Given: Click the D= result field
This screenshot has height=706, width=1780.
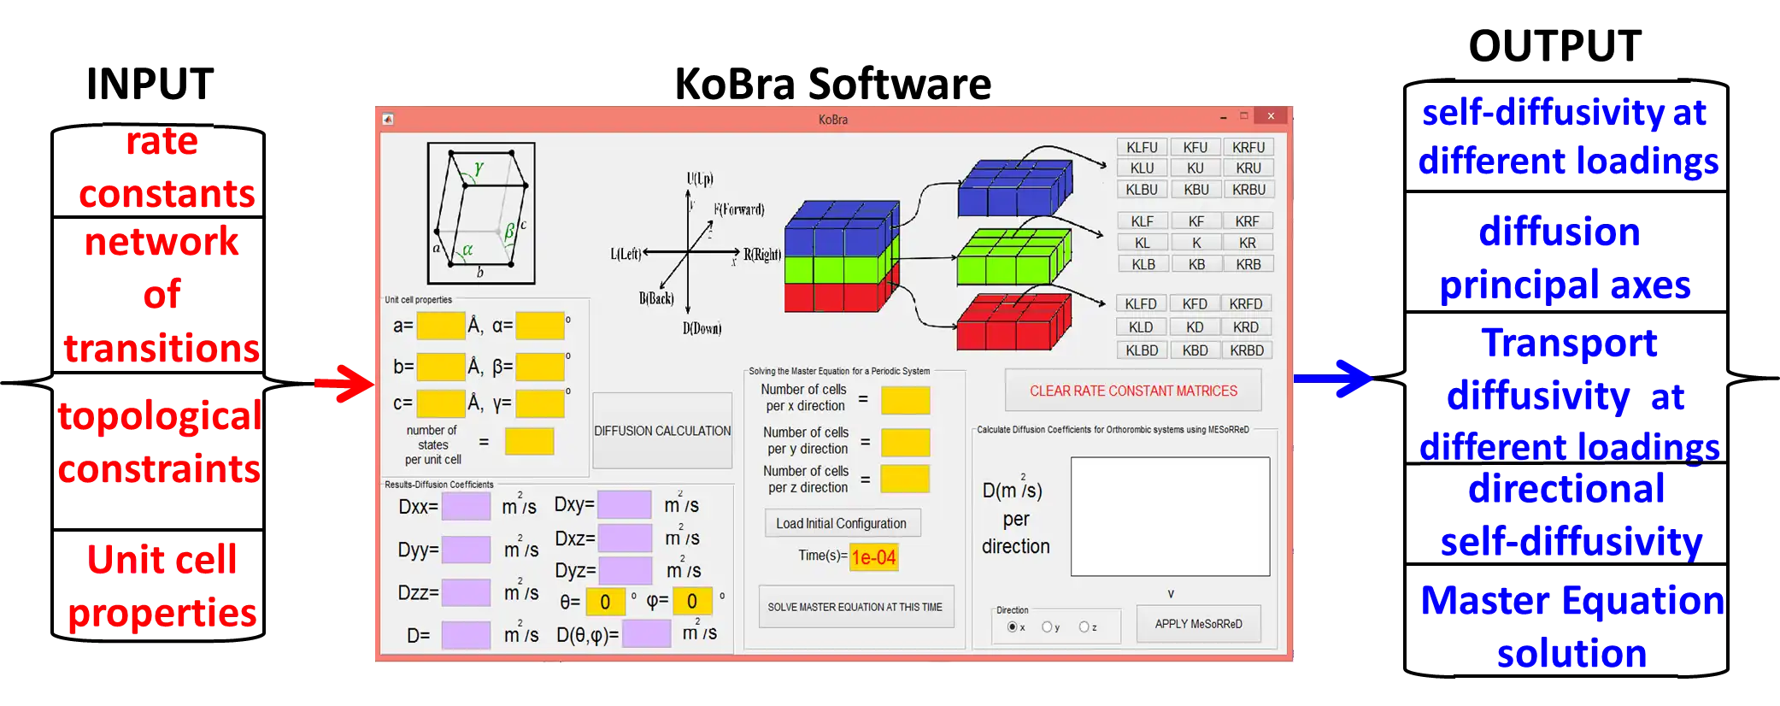Looking at the screenshot, I should pyautogui.click(x=466, y=635).
